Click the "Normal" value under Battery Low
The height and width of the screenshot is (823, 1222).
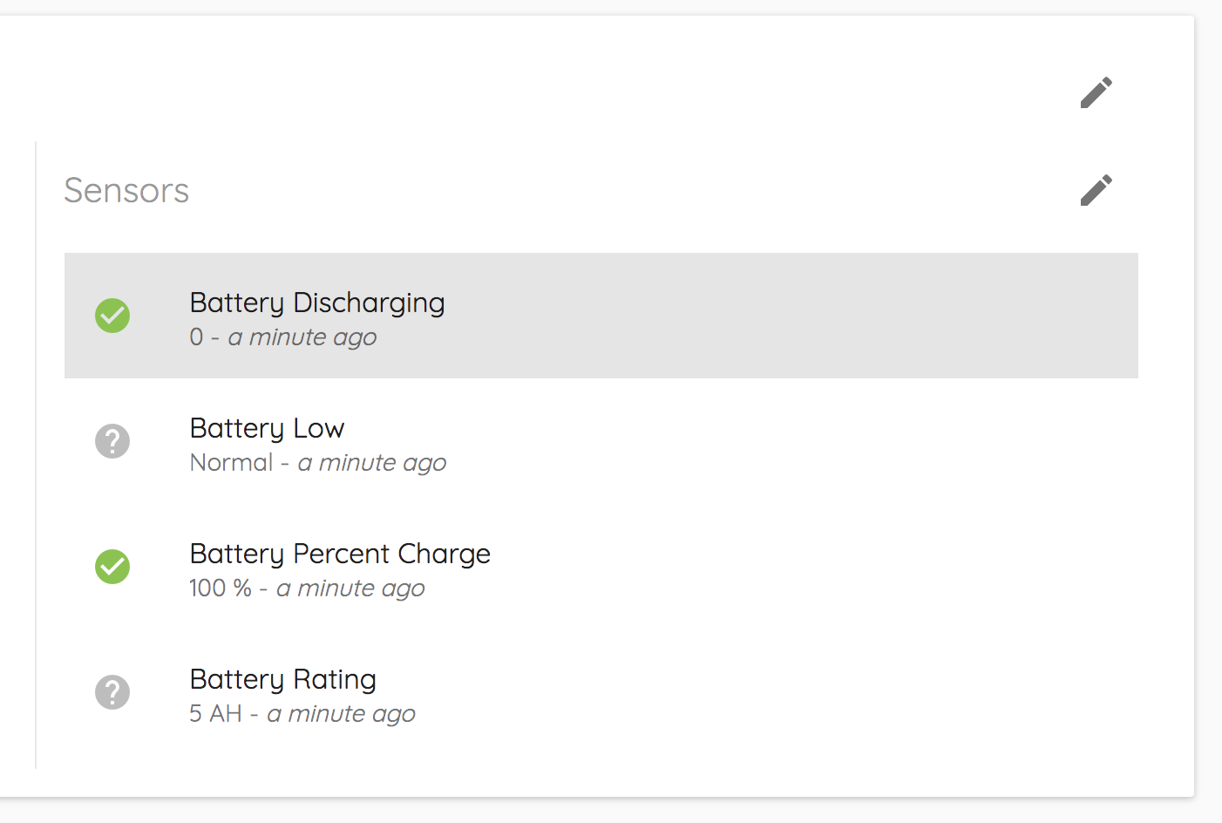pyautogui.click(x=231, y=463)
